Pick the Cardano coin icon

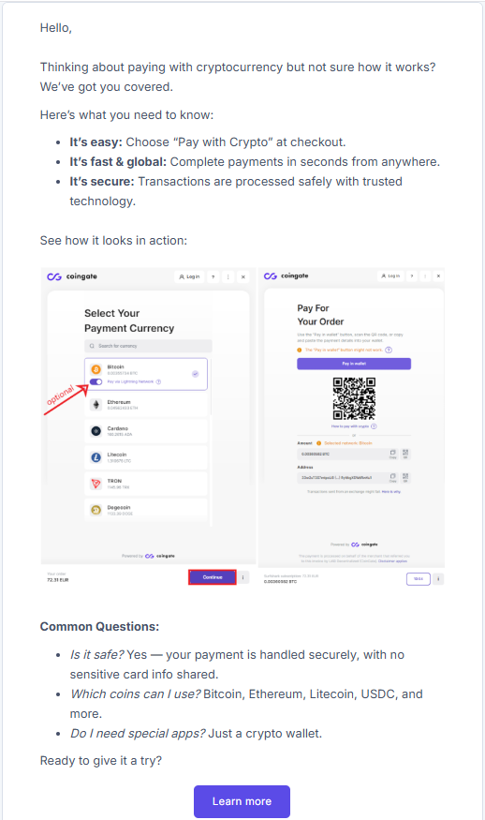click(96, 431)
